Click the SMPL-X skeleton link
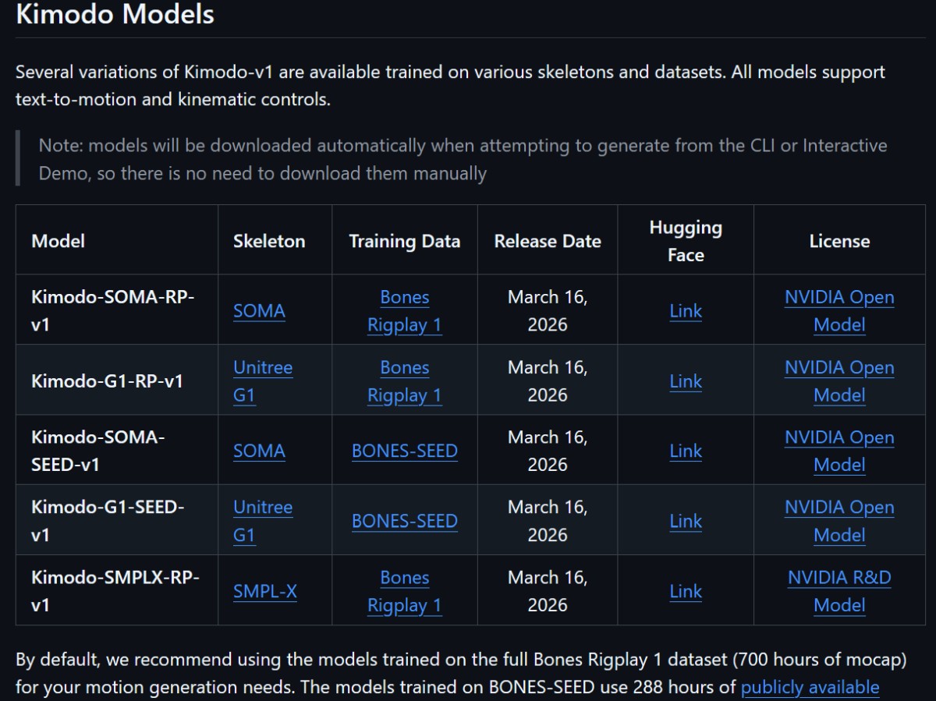 point(265,591)
